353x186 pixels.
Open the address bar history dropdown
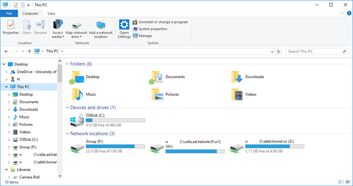point(272,51)
